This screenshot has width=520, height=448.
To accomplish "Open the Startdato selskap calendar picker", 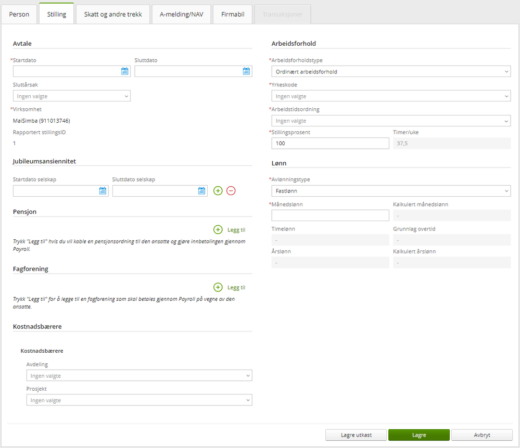I will (x=103, y=191).
